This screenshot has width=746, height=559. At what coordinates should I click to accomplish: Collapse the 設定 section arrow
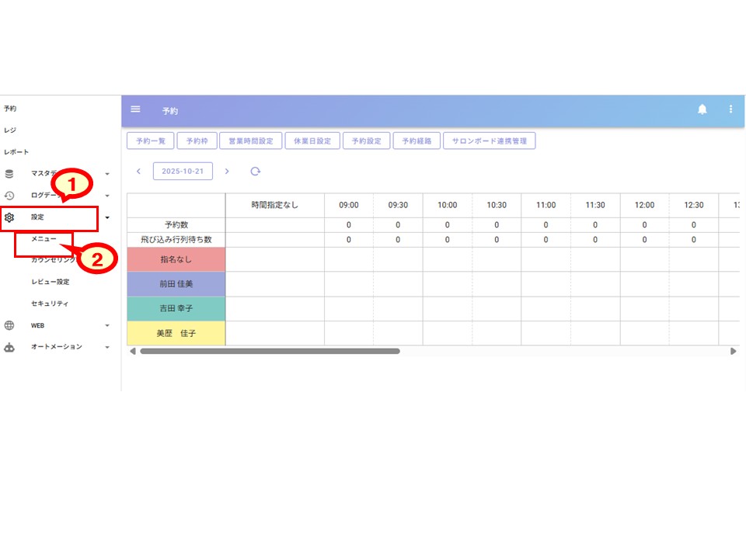coord(107,219)
